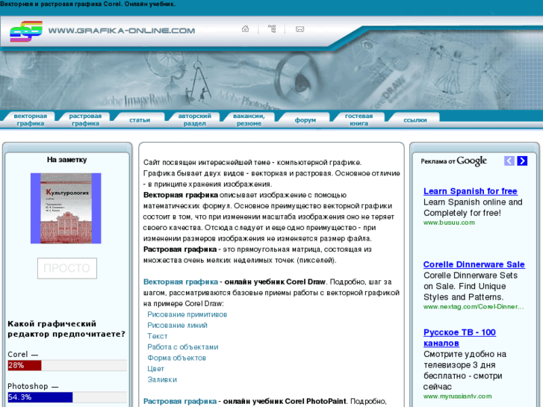Image resolution: width=543 pixels, height=407 pixels.
Task: Open the Растровая графика heading link
Action: [x=180, y=401]
